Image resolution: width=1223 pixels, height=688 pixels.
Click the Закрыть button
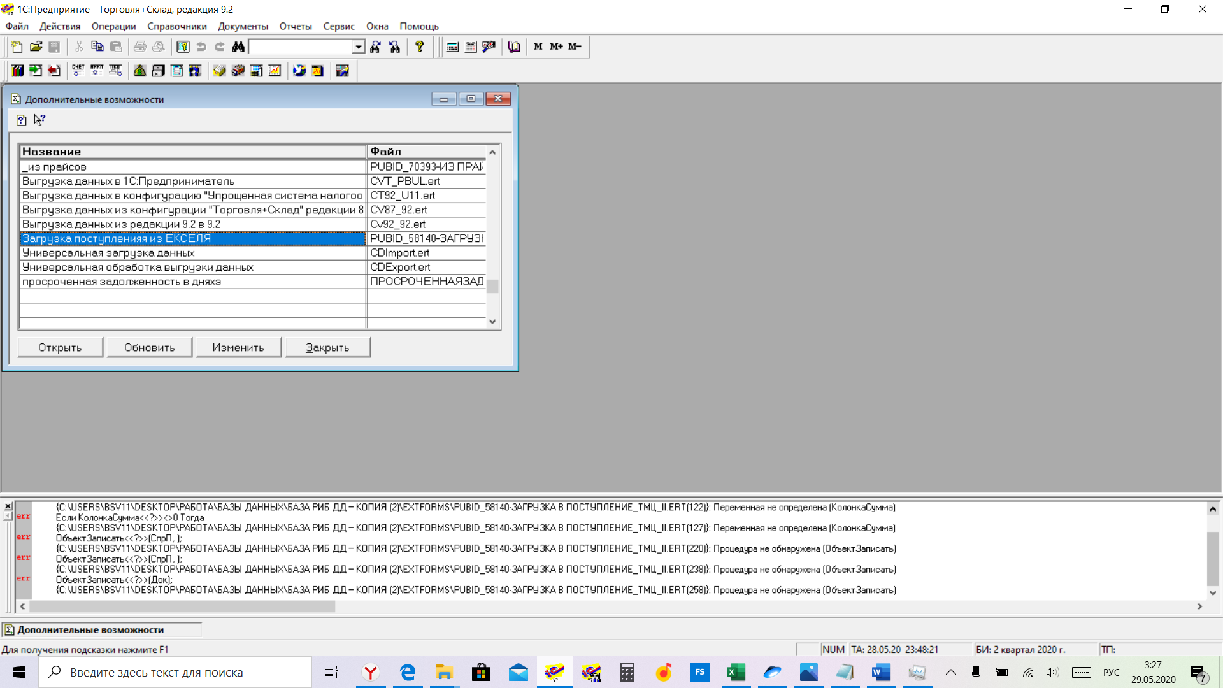tap(327, 347)
